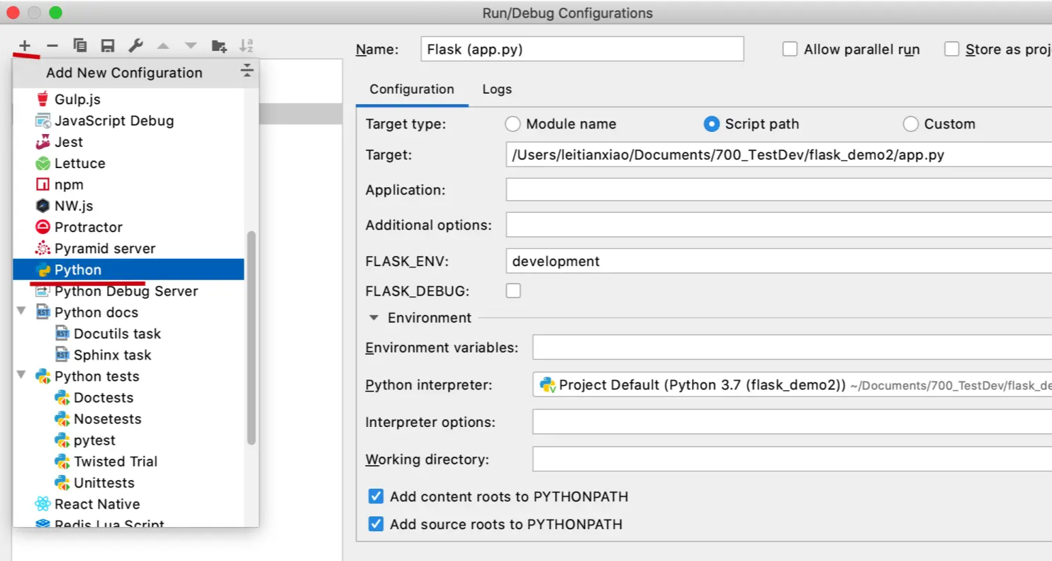
Task: Click the Move Down arrow icon
Action: tap(191, 46)
